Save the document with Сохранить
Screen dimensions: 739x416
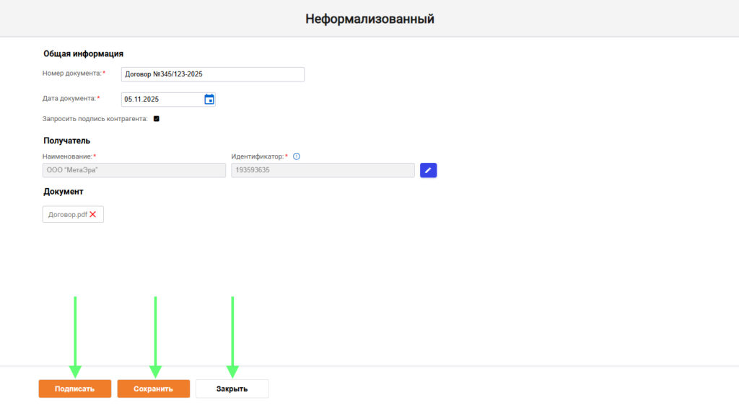154,389
